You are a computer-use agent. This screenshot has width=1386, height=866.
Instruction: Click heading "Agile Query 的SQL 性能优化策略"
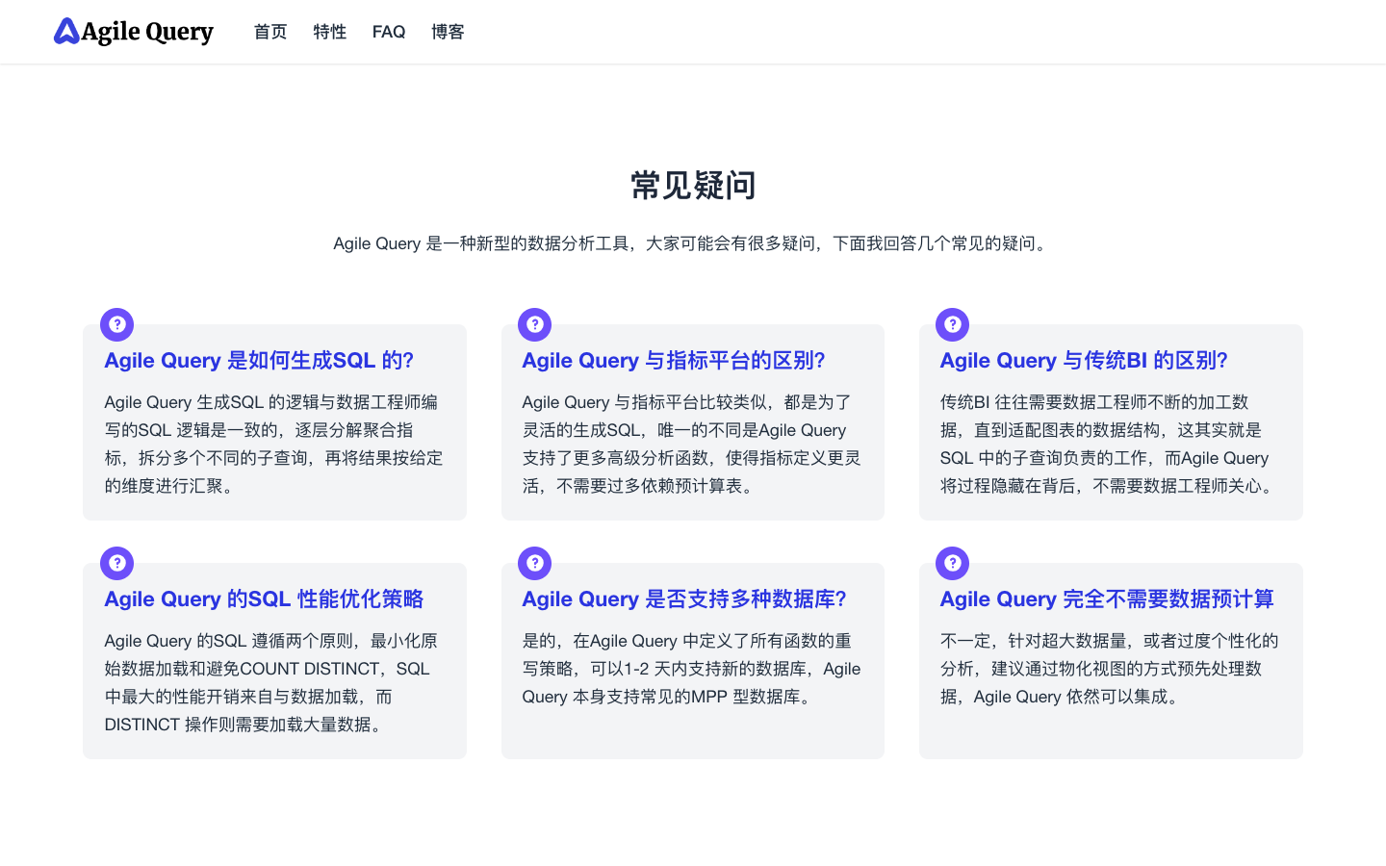[264, 599]
